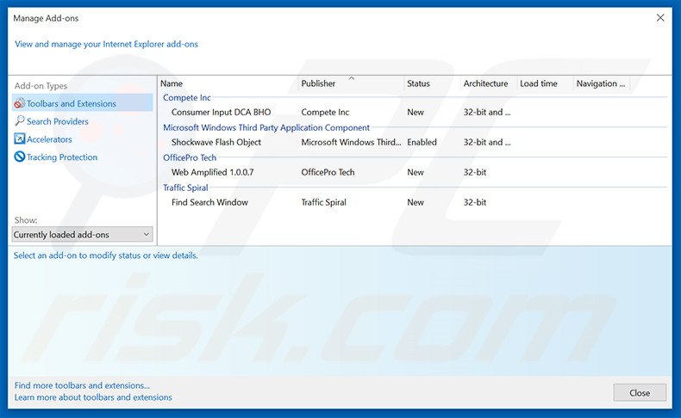The height and width of the screenshot is (418, 681).
Task: Select Toolbars and Extensions add-on type
Action: pos(83,103)
